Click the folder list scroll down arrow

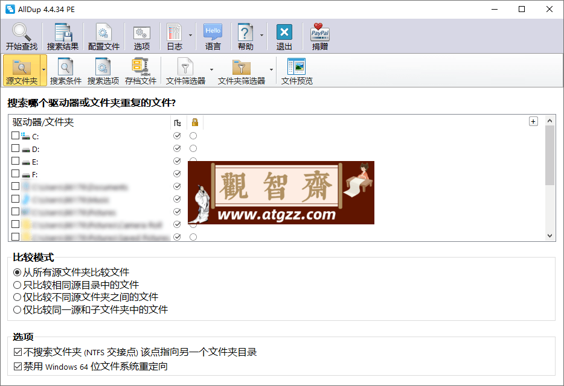pos(550,236)
